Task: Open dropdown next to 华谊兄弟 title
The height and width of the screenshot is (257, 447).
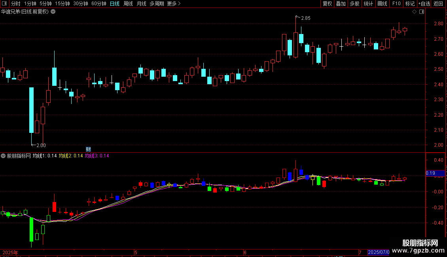Action: [x=53, y=12]
